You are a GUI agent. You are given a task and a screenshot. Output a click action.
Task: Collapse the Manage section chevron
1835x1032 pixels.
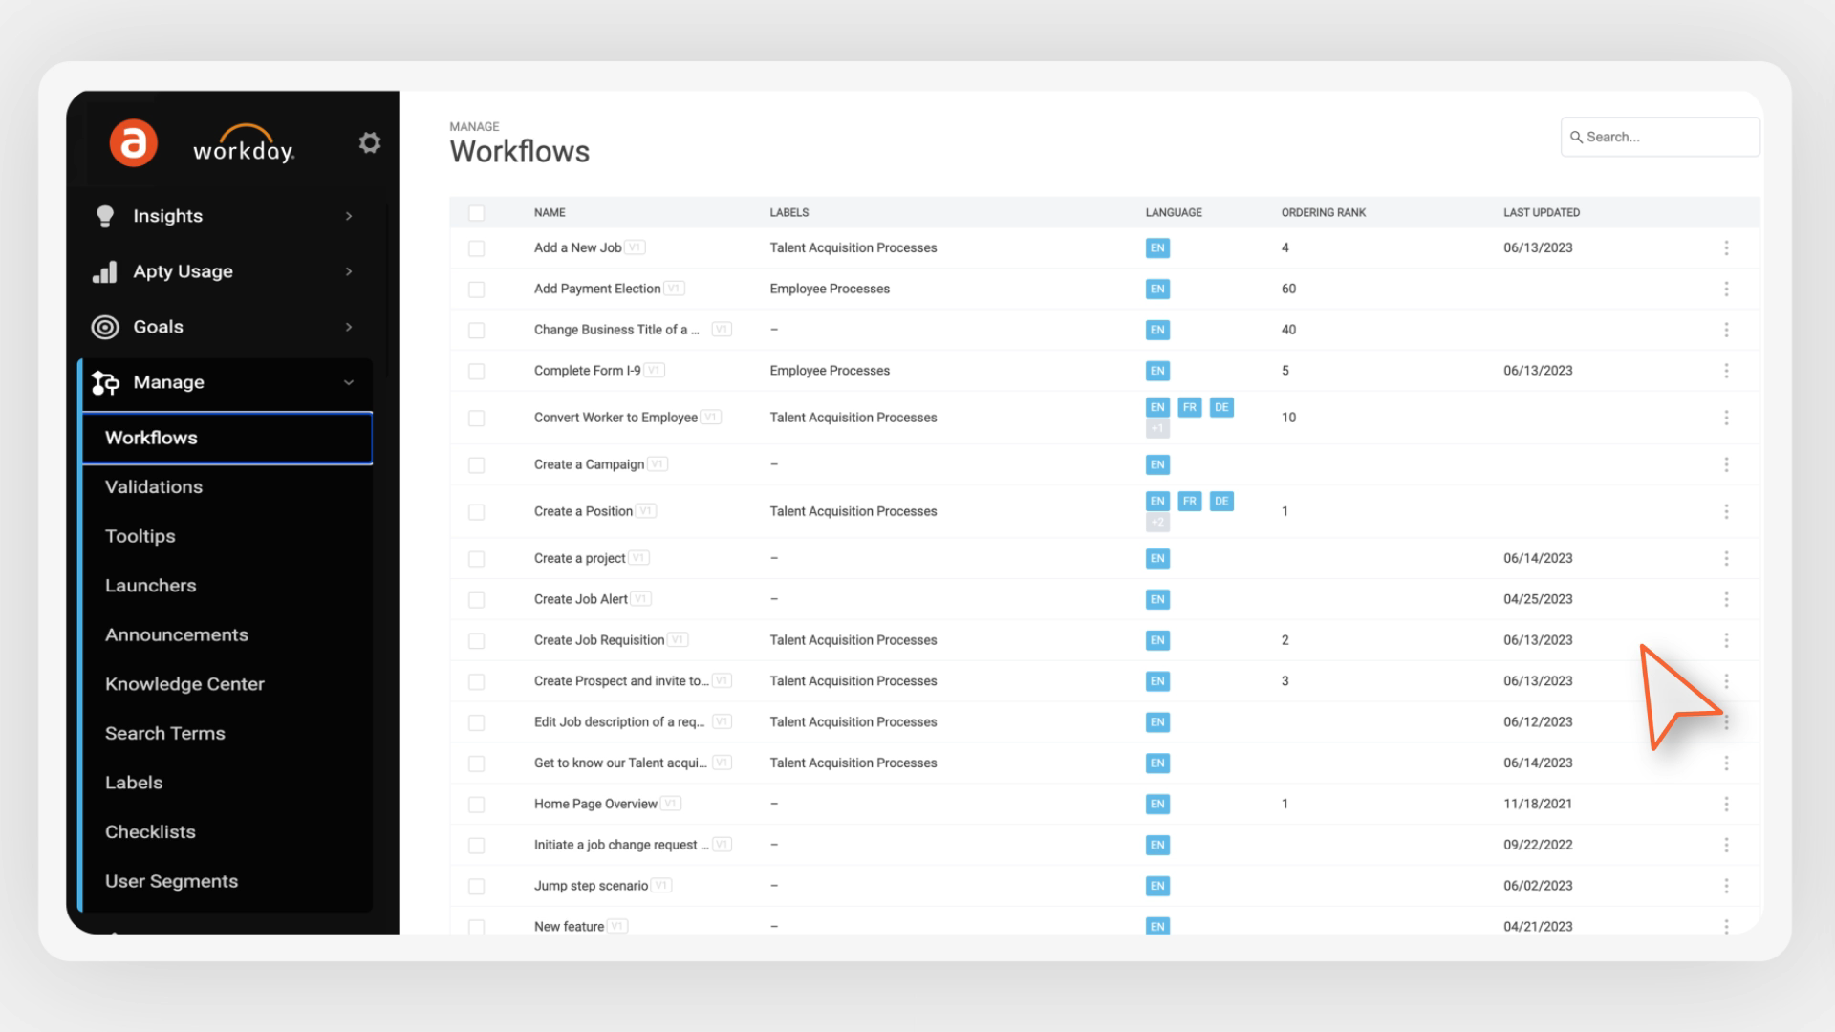pyautogui.click(x=349, y=383)
